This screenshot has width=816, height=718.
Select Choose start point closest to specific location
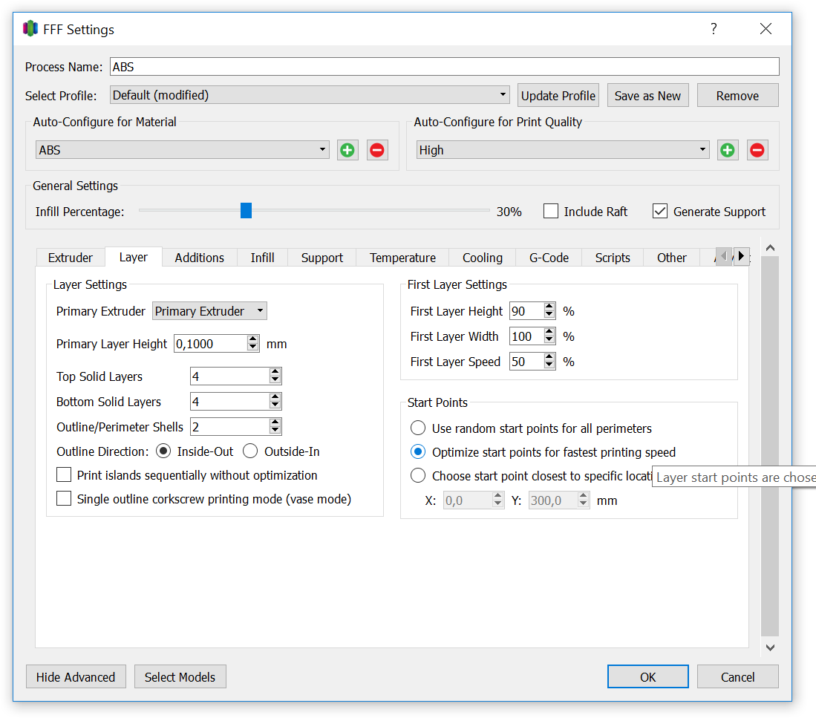click(418, 475)
